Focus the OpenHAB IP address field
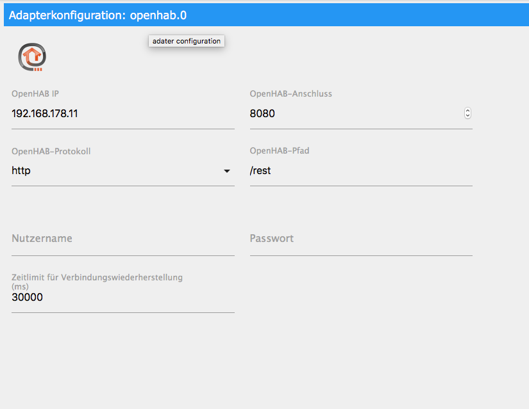The width and height of the screenshot is (529, 409). (123, 114)
